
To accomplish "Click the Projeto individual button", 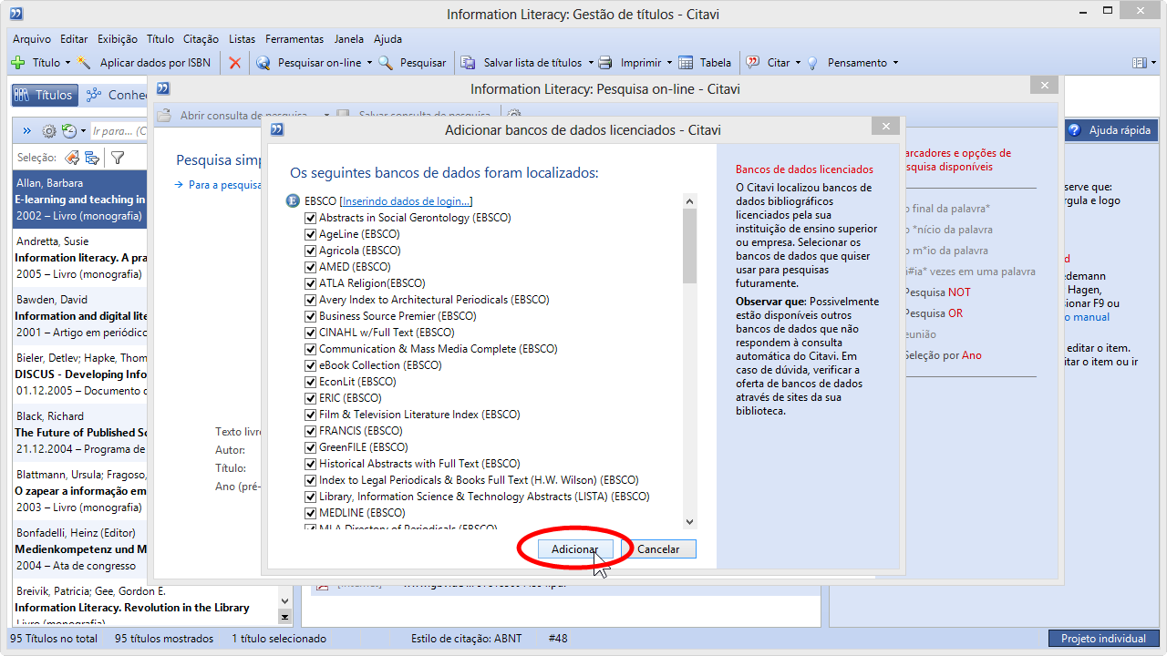I will (x=1103, y=639).
